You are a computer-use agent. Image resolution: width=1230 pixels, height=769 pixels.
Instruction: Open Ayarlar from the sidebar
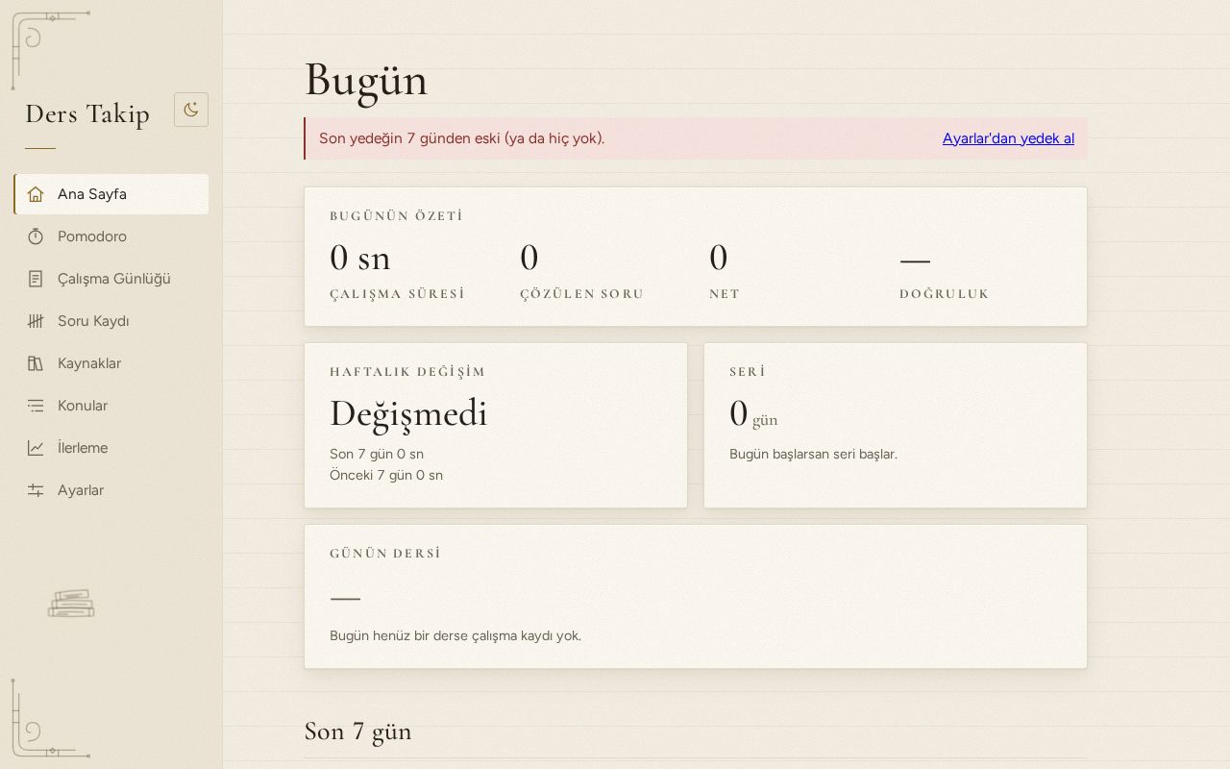111,490
